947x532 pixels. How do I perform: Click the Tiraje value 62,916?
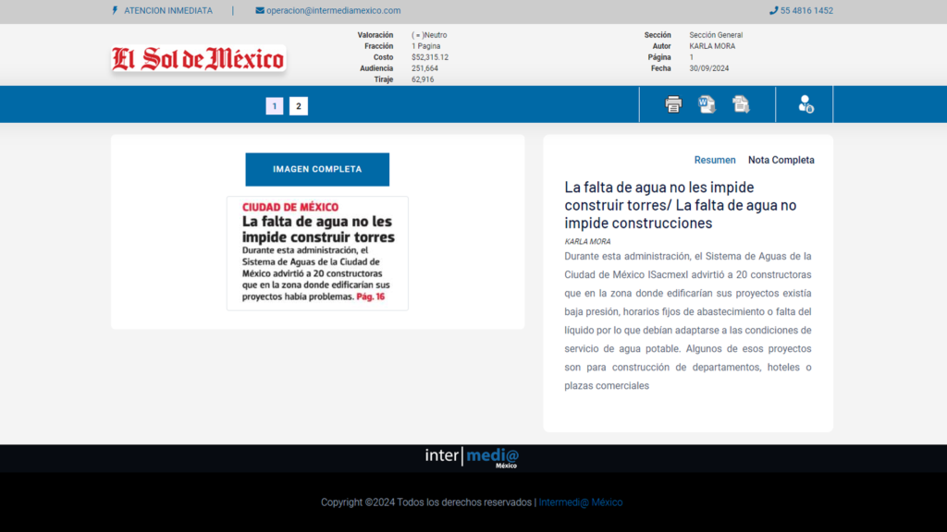pyautogui.click(x=422, y=79)
